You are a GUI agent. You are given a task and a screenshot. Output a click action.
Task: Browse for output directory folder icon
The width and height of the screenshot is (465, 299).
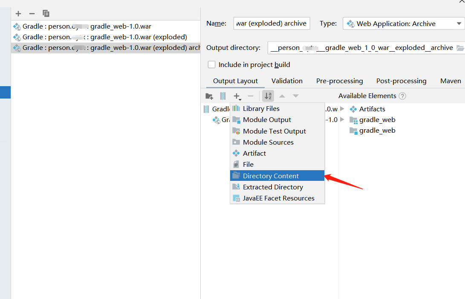pyautogui.click(x=460, y=48)
